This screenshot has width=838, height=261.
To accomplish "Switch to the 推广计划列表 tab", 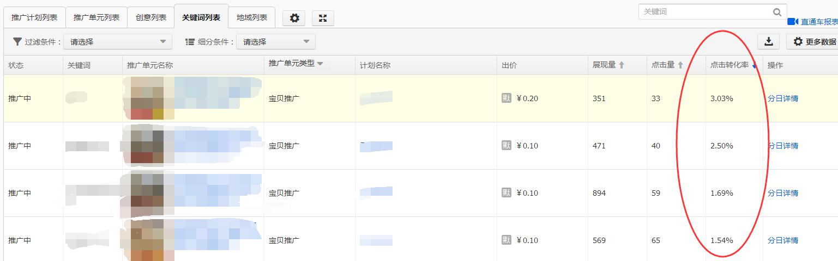I will (34, 17).
